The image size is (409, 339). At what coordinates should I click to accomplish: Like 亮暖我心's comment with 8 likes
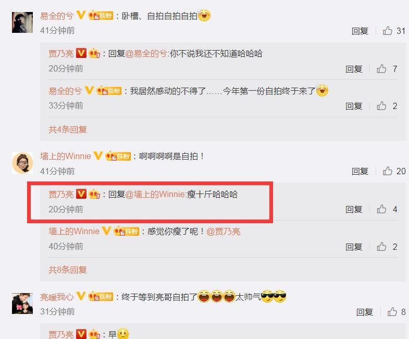[x=392, y=311]
